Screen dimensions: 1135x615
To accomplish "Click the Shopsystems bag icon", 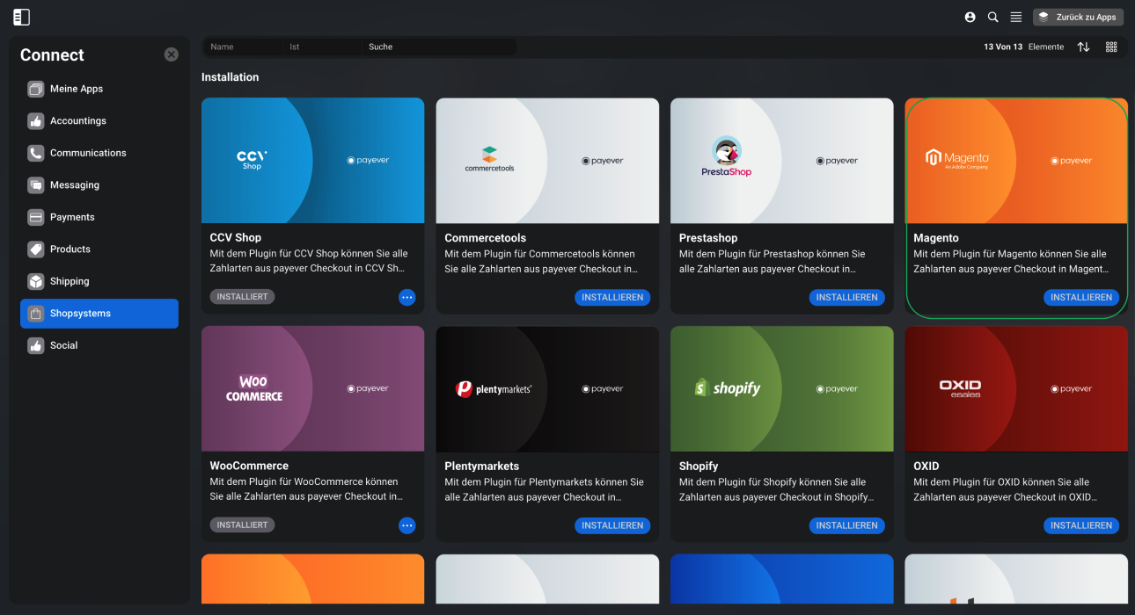I will [x=35, y=314].
